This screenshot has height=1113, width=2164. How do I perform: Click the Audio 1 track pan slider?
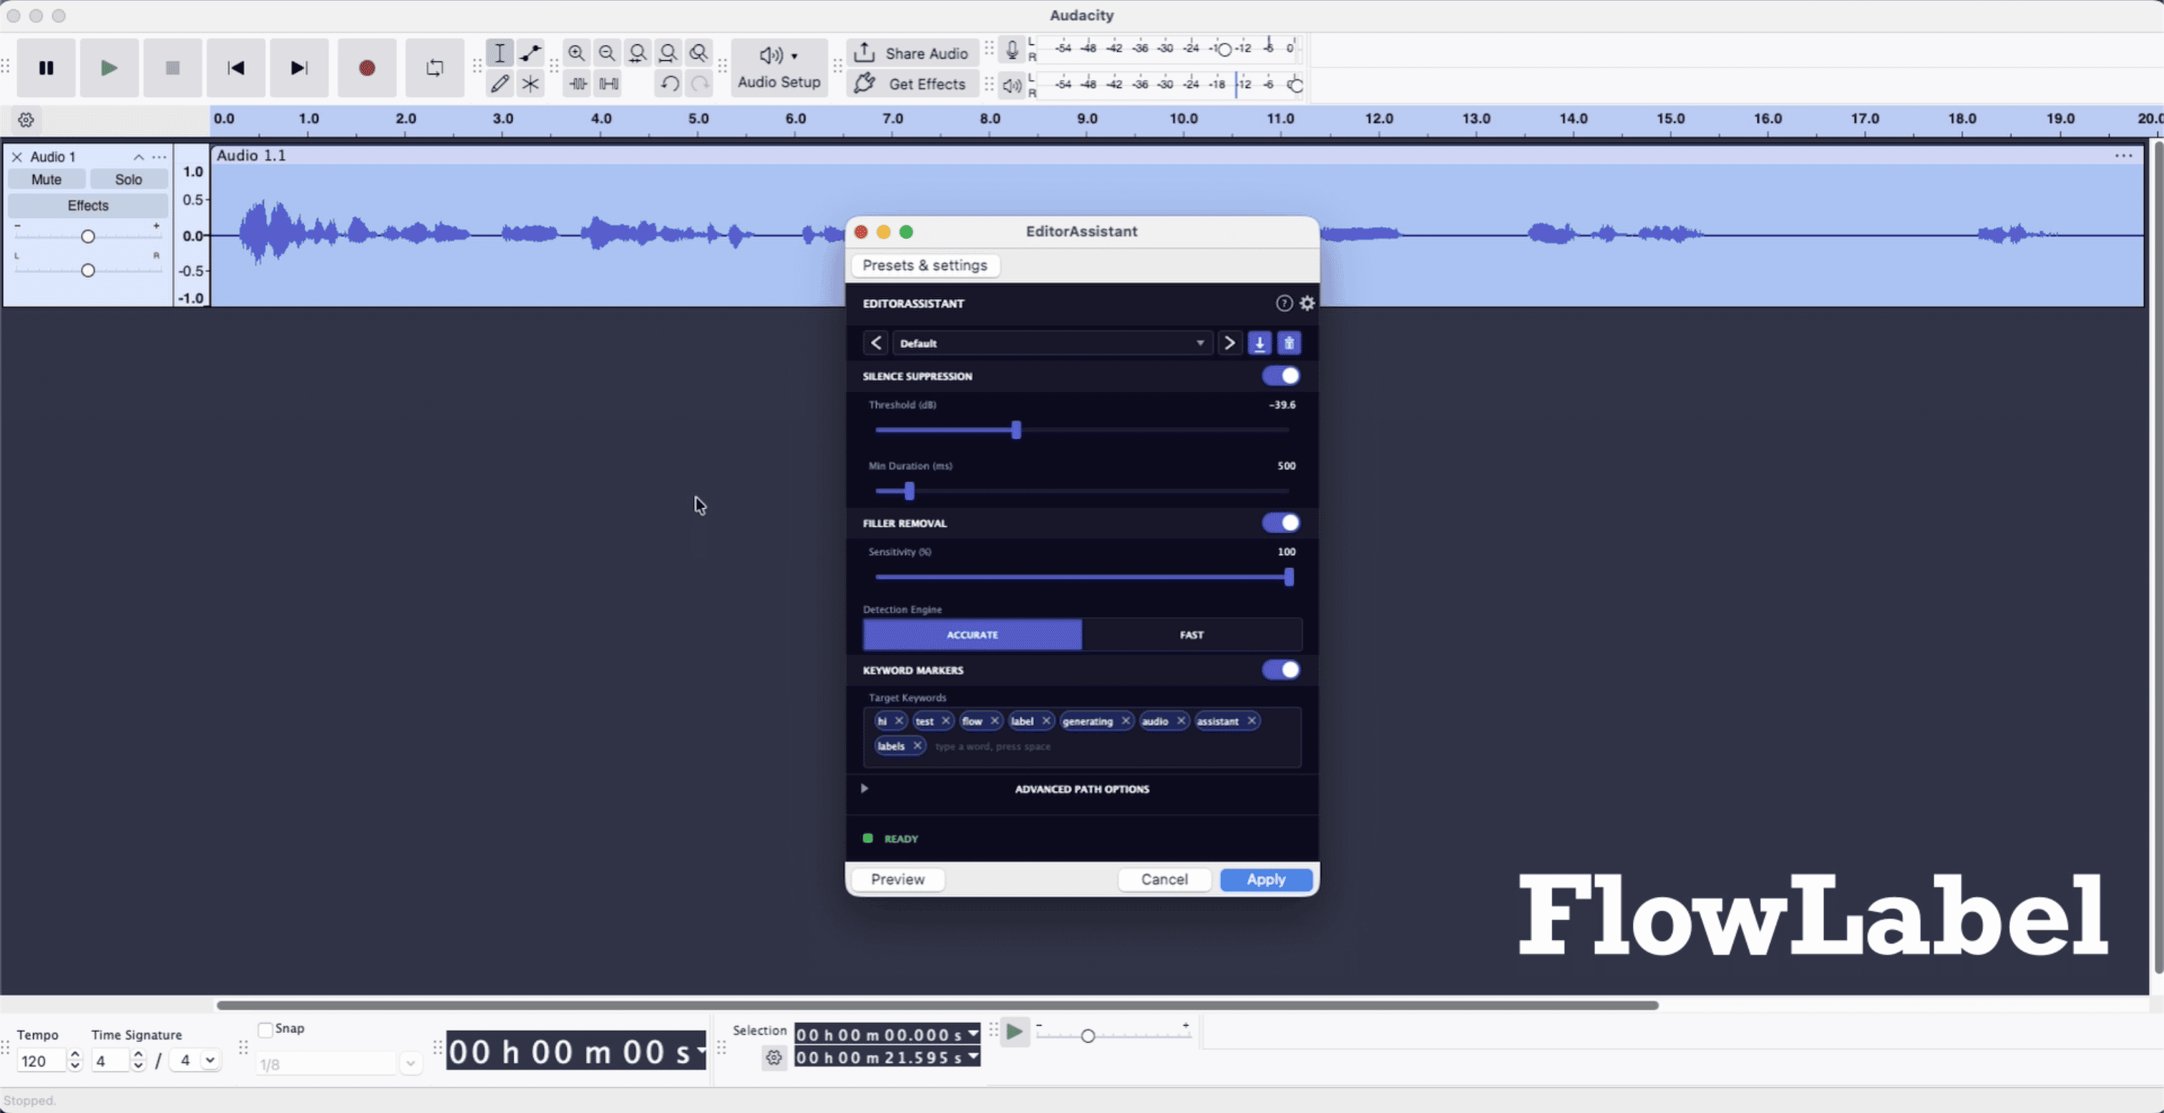pyautogui.click(x=87, y=270)
